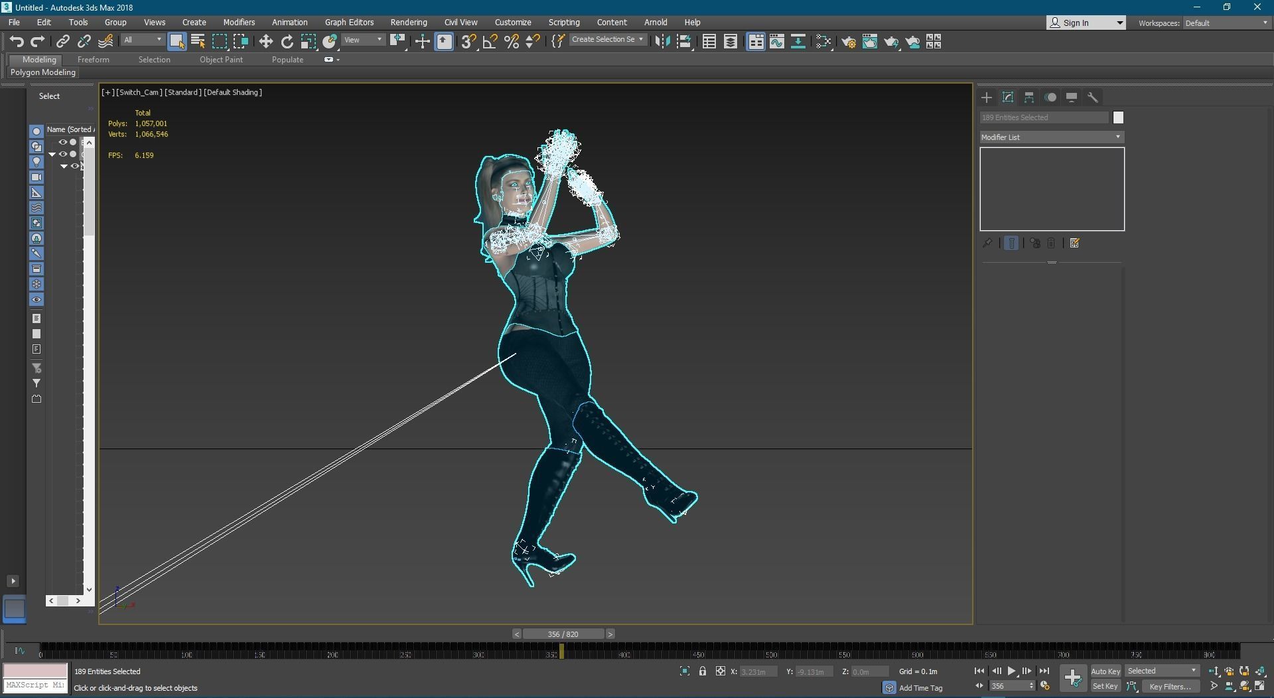Open the Render Setup teapot icon
This screenshot has width=1274, height=698.
tap(848, 42)
